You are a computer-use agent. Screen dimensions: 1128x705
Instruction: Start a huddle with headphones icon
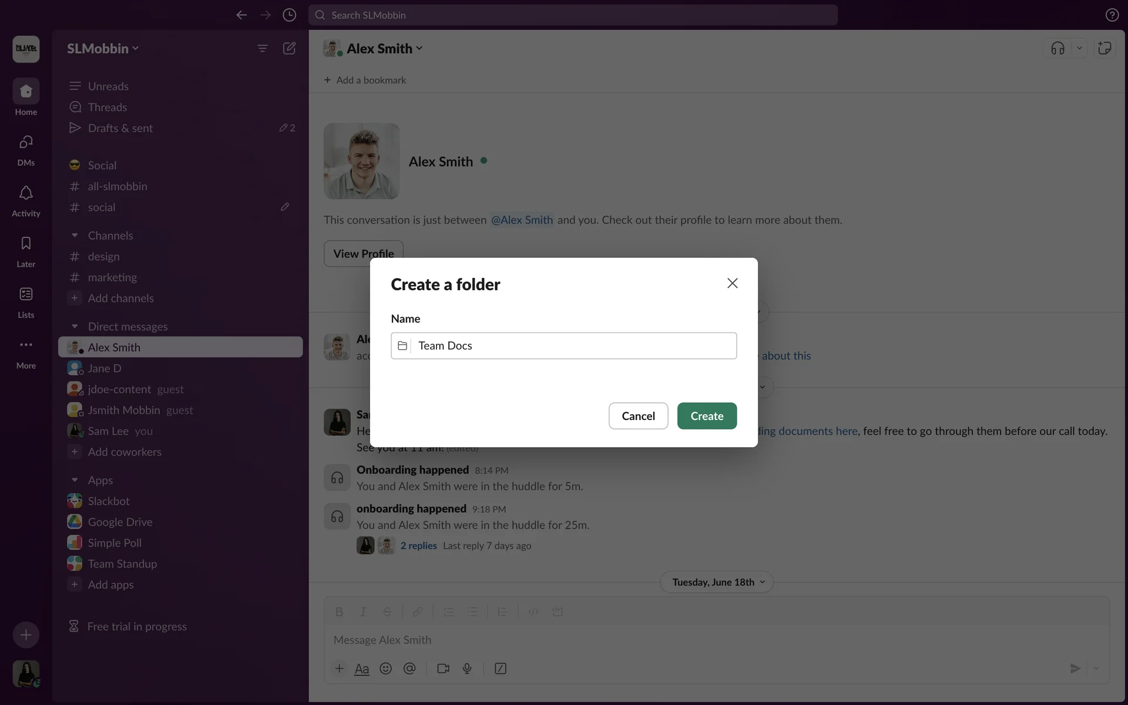point(1057,48)
